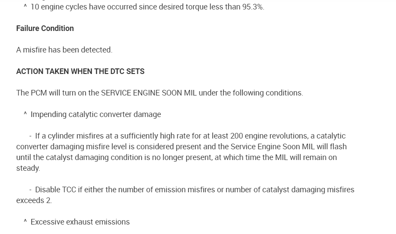Click the word "steady." ending the paragraph
This screenshot has height=234, width=396.
coord(28,168)
